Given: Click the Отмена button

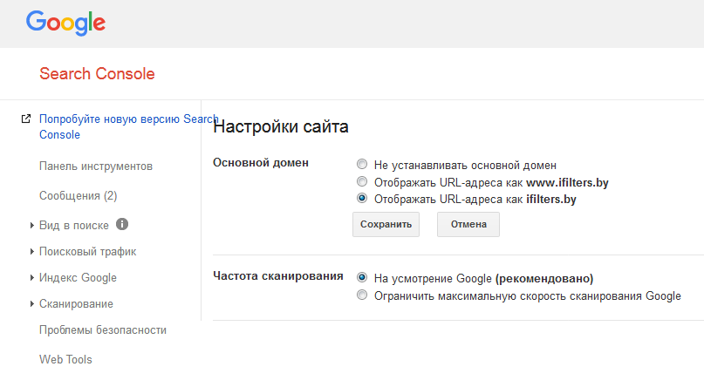Looking at the screenshot, I should click(468, 224).
